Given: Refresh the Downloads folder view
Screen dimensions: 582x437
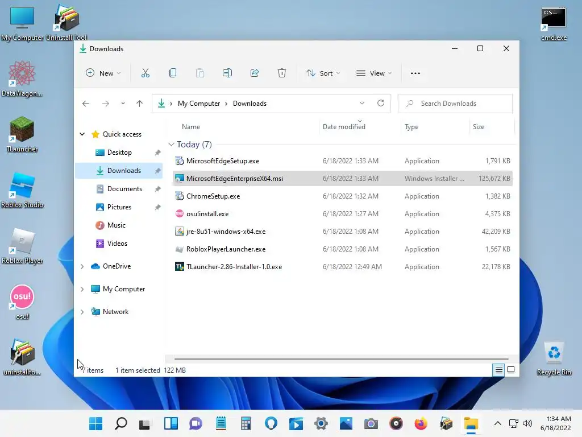Looking at the screenshot, I should pyautogui.click(x=381, y=104).
